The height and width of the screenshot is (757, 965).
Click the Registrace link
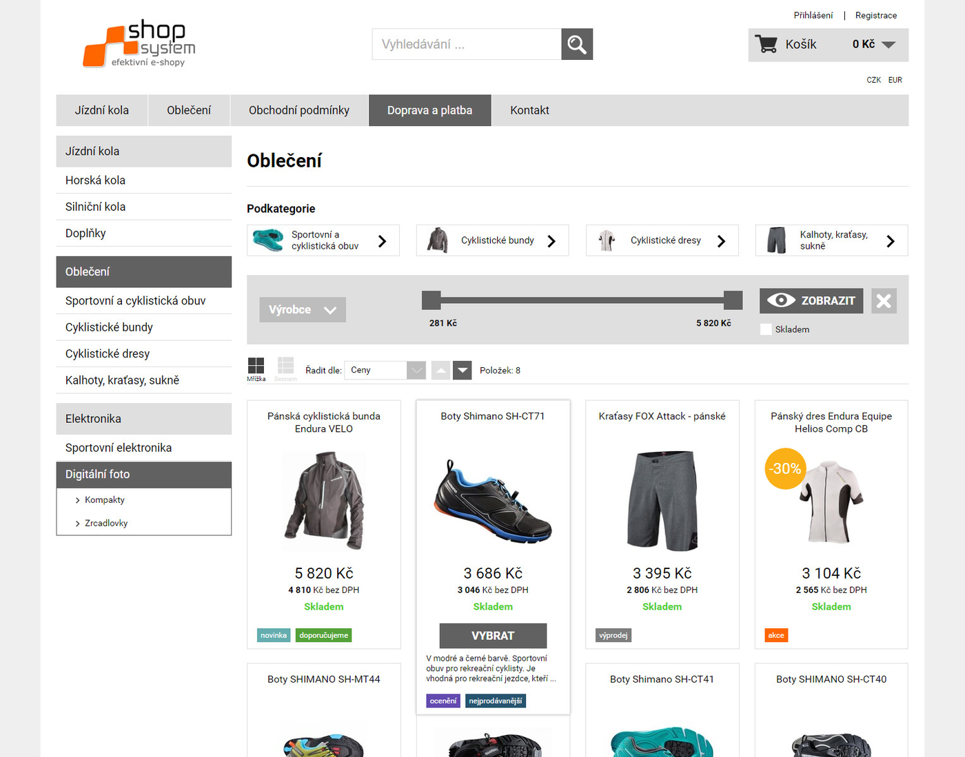click(876, 15)
